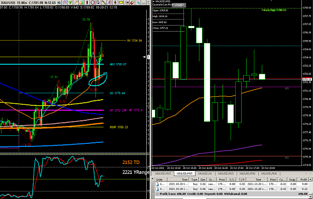Screen dimensions: 314x199
Task: Select the 8.22 profit cell
Action: (302, 189)
